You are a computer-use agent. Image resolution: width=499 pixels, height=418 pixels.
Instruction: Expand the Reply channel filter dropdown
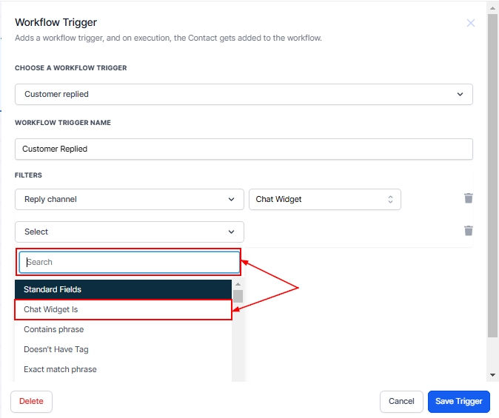coord(130,200)
